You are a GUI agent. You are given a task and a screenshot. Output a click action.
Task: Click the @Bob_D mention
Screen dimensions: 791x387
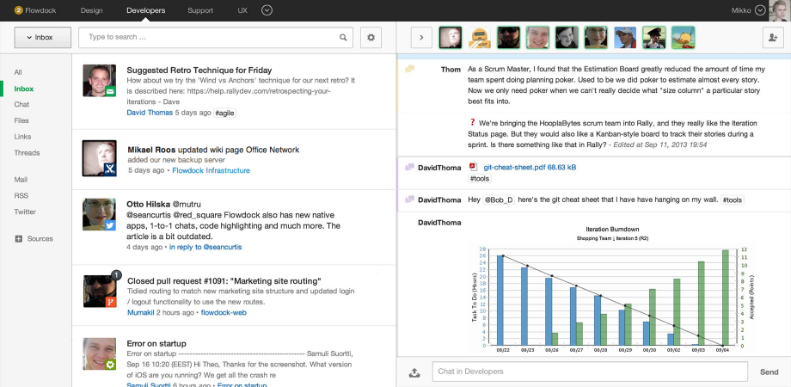(499, 200)
